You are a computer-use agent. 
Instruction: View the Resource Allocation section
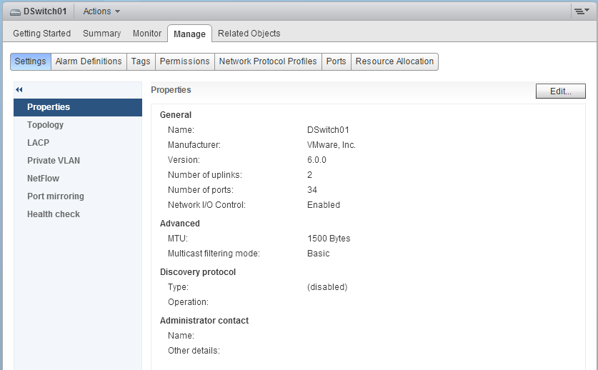(x=394, y=61)
